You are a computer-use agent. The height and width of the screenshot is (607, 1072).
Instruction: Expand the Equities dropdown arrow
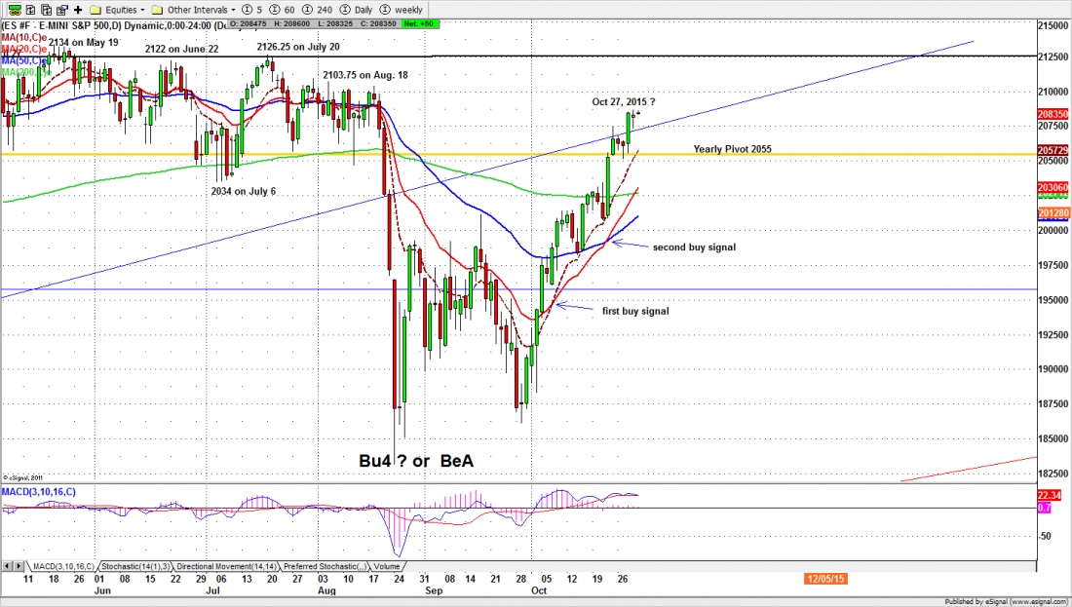(142, 9)
